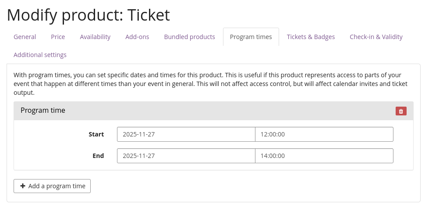Switch to the Price tab
The width and height of the screenshot is (425, 208).
coord(58,37)
